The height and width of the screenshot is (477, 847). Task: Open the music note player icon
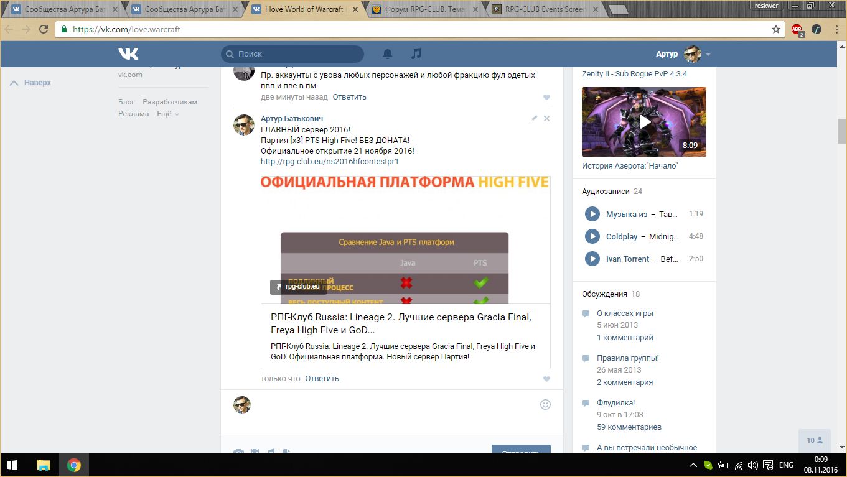(416, 54)
